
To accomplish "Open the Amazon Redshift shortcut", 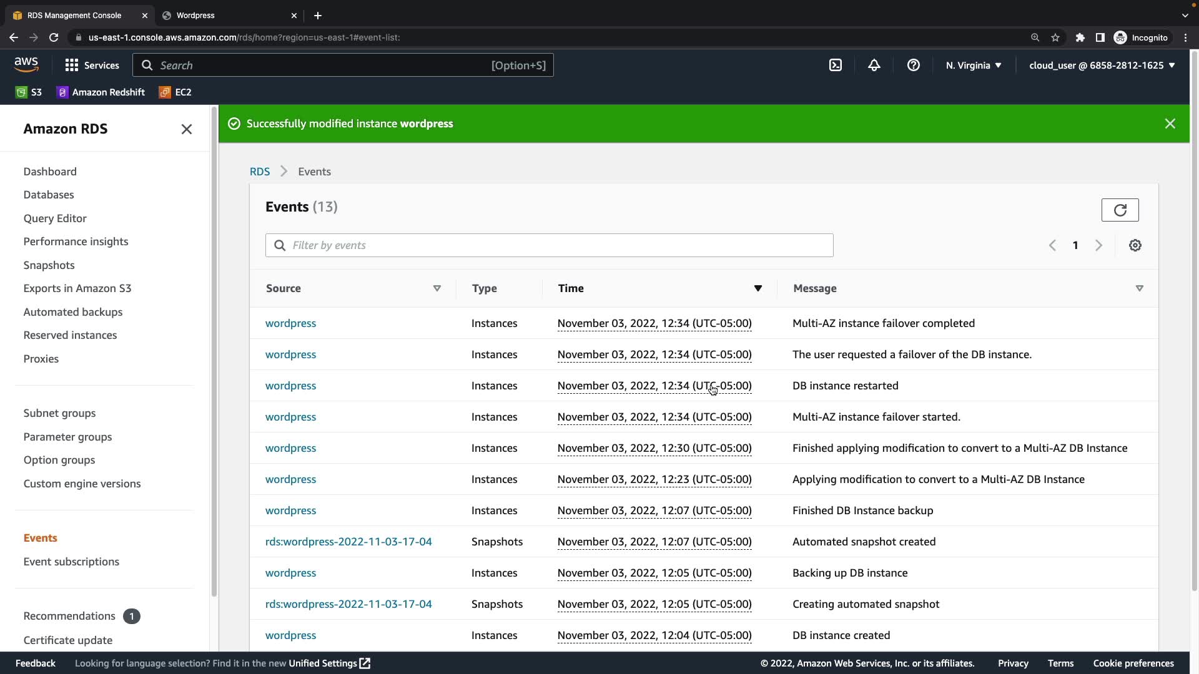I will 101,92.
